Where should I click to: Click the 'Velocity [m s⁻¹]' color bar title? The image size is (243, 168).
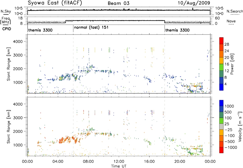pyautogui.click(x=240, y=127)
